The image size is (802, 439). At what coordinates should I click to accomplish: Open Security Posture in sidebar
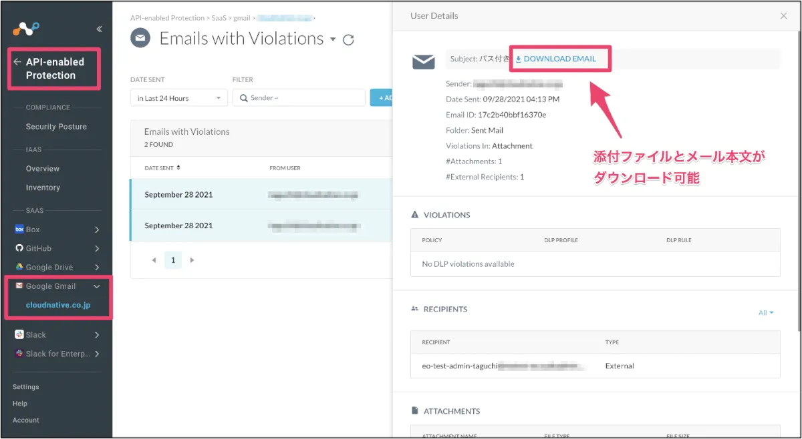[56, 127]
